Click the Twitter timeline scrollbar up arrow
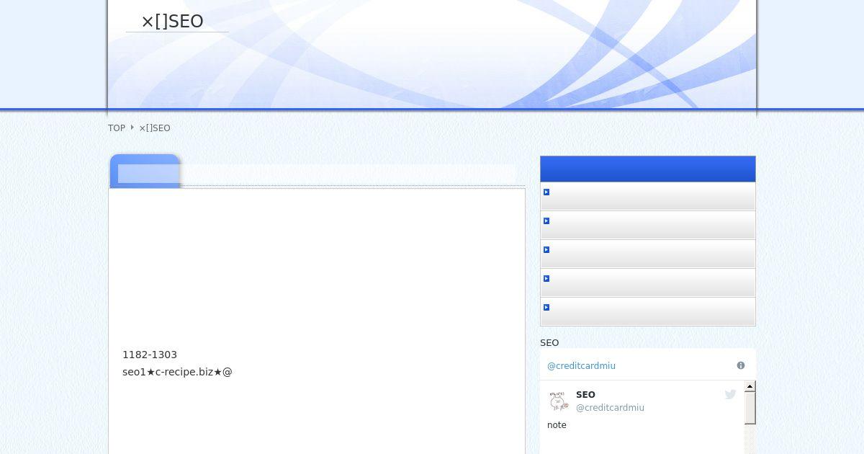Screen dimensions: 864x454 click(x=750, y=387)
